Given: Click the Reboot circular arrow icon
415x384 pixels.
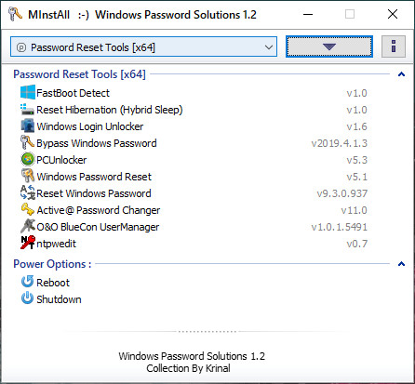Looking at the screenshot, I should (x=28, y=282).
